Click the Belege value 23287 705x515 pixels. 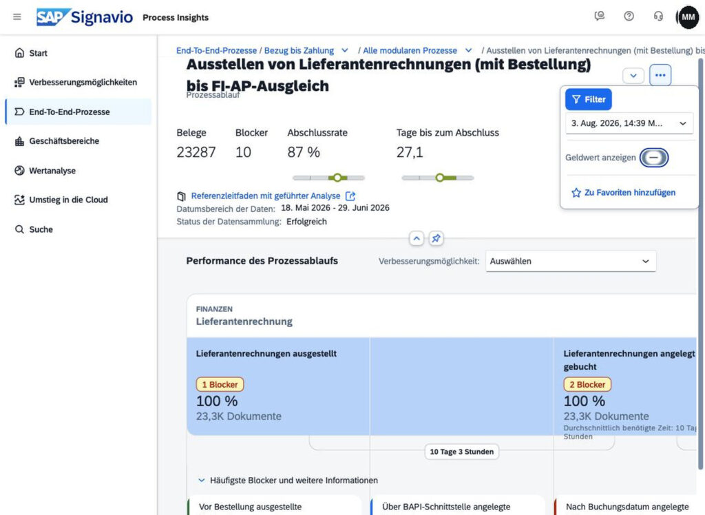click(x=196, y=152)
